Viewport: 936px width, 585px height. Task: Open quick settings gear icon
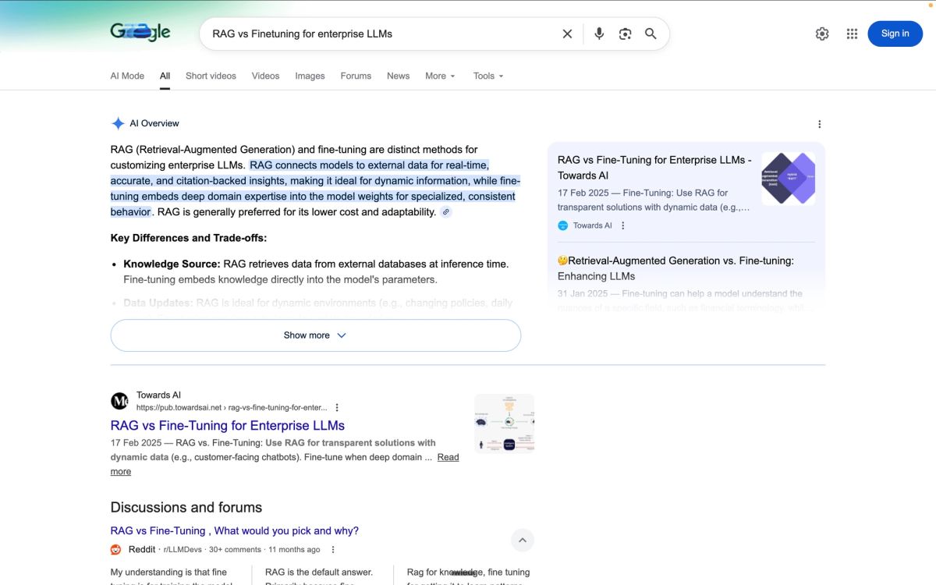click(822, 34)
